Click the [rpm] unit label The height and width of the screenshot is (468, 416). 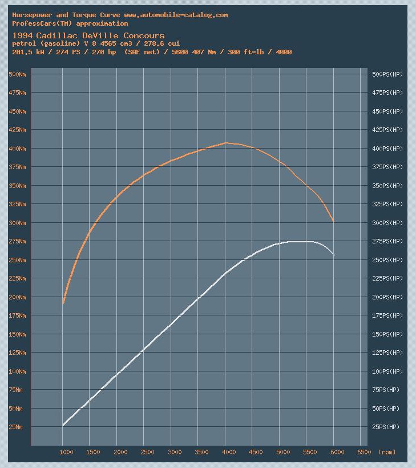[386, 452]
